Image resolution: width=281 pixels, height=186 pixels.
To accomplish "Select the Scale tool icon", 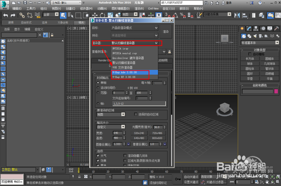I will coord(110,15).
